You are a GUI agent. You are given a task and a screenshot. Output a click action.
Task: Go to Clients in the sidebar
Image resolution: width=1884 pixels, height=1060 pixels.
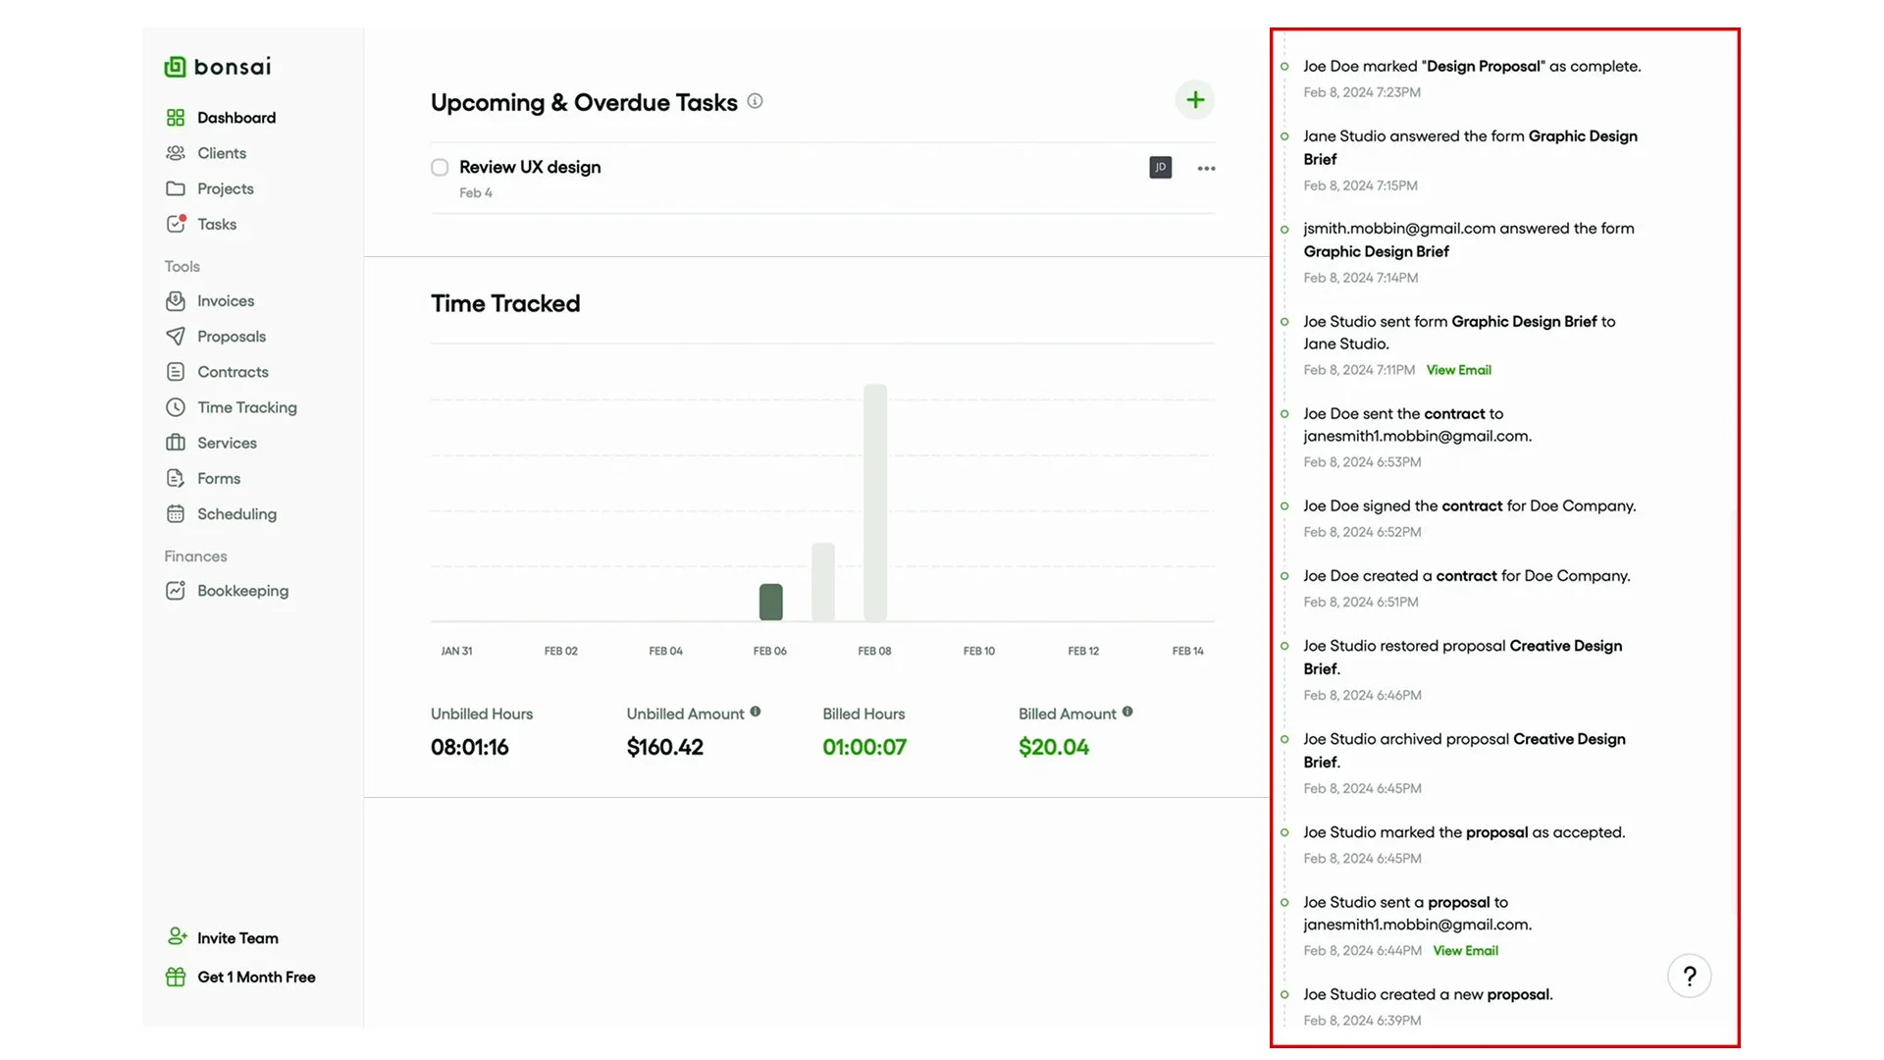[221, 153]
